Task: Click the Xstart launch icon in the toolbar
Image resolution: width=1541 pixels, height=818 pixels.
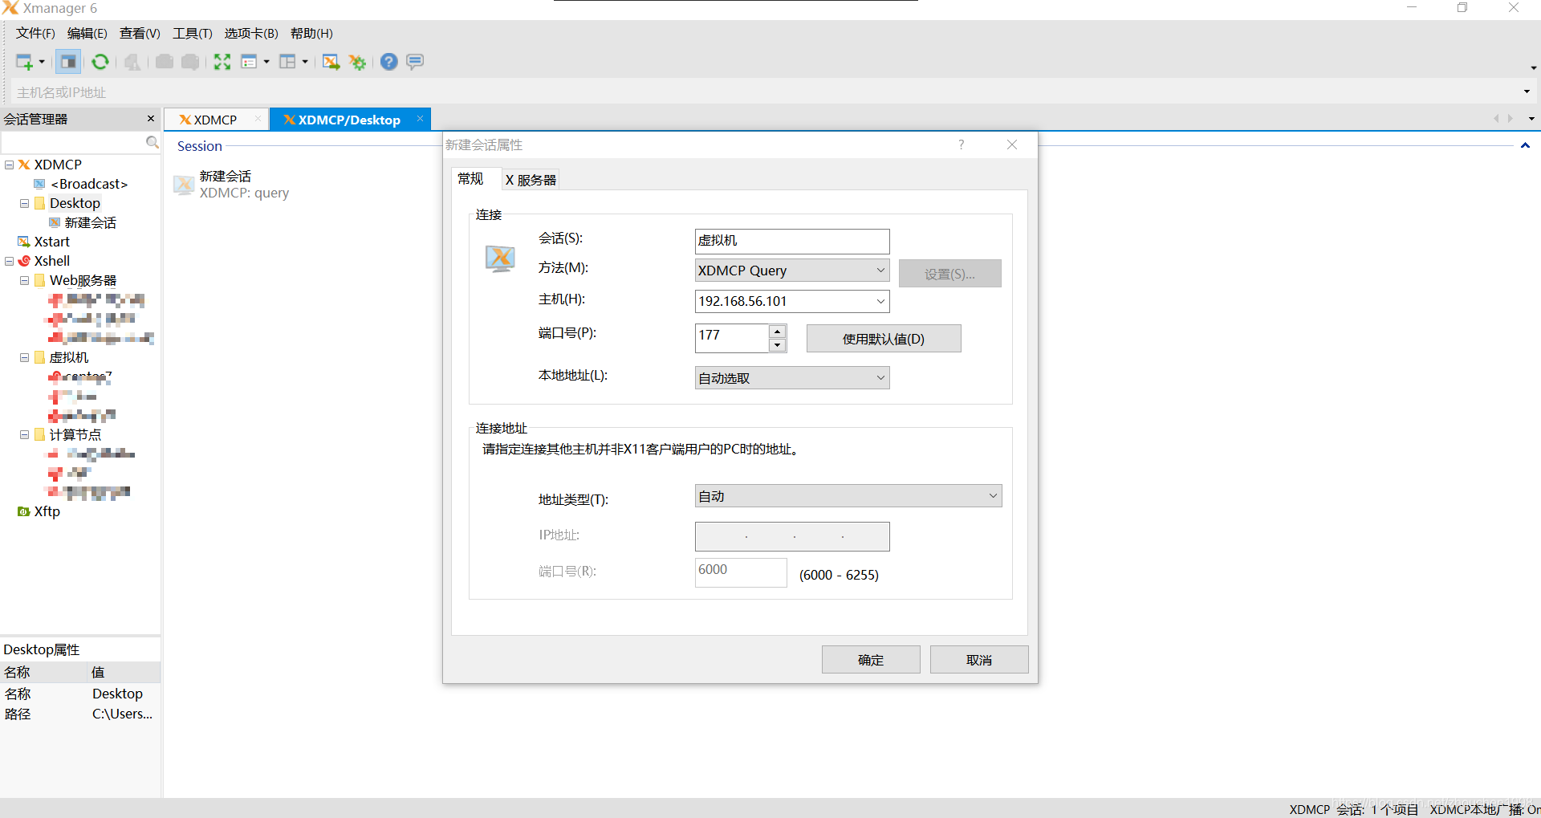Action: tap(331, 62)
